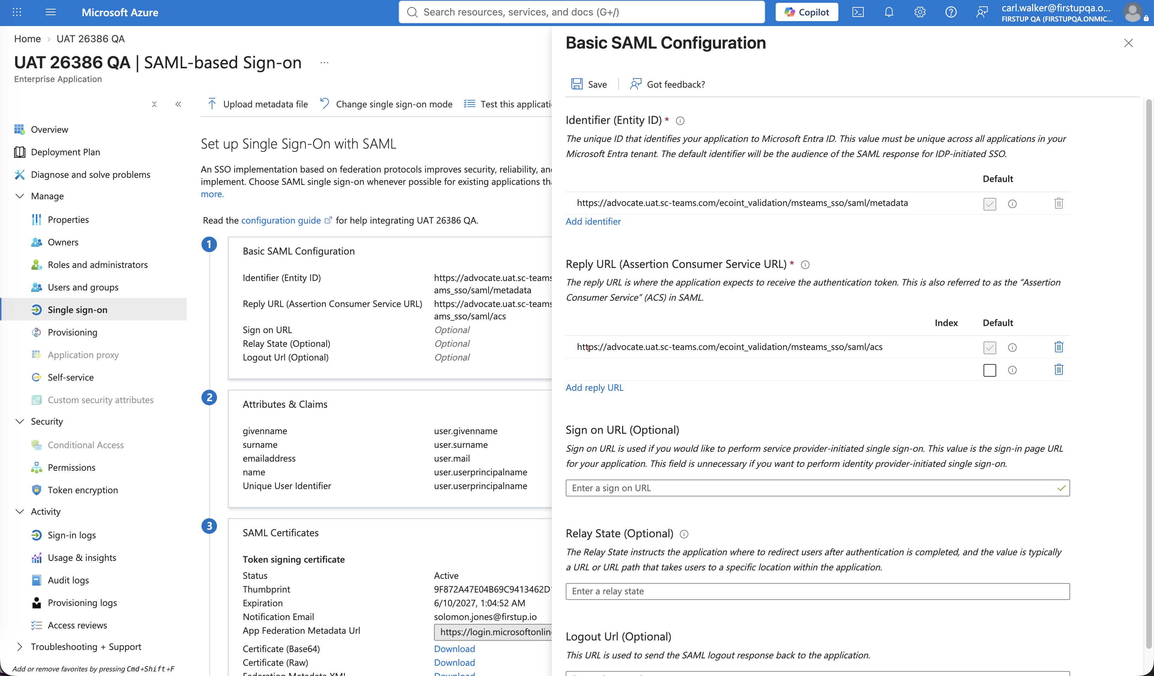
Task: Collapse the Manage section
Action: (20, 196)
